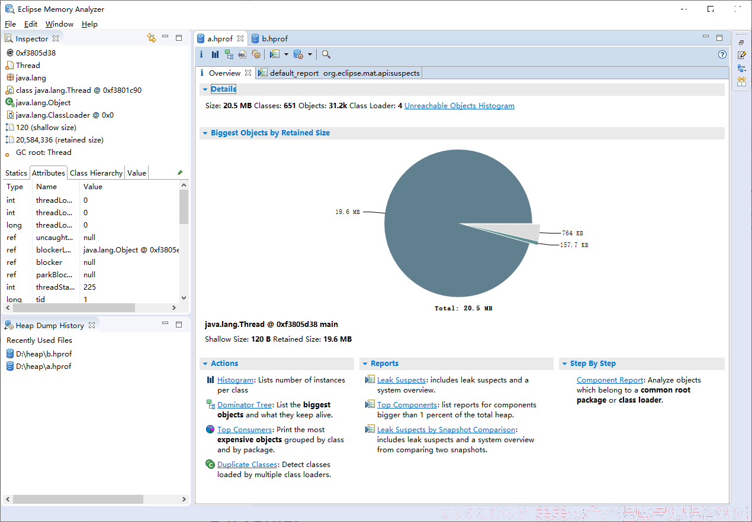The image size is (752, 522).
Task: Maximize the Heap Dump History panel
Action: (x=179, y=325)
